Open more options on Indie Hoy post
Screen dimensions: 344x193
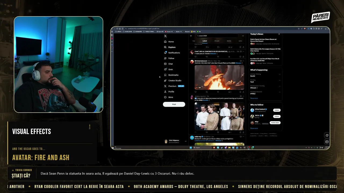(243, 137)
